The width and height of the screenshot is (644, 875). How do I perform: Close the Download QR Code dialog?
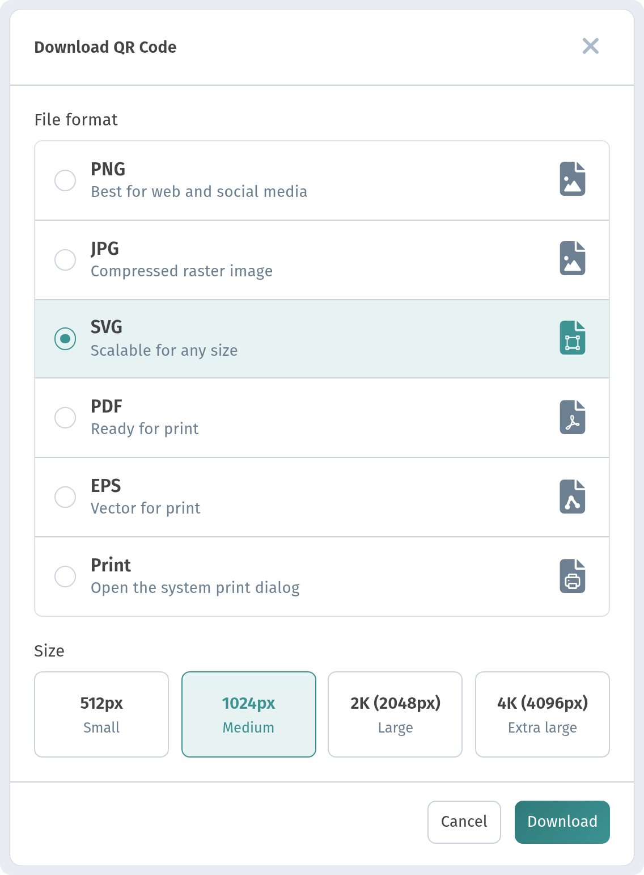click(591, 46)
